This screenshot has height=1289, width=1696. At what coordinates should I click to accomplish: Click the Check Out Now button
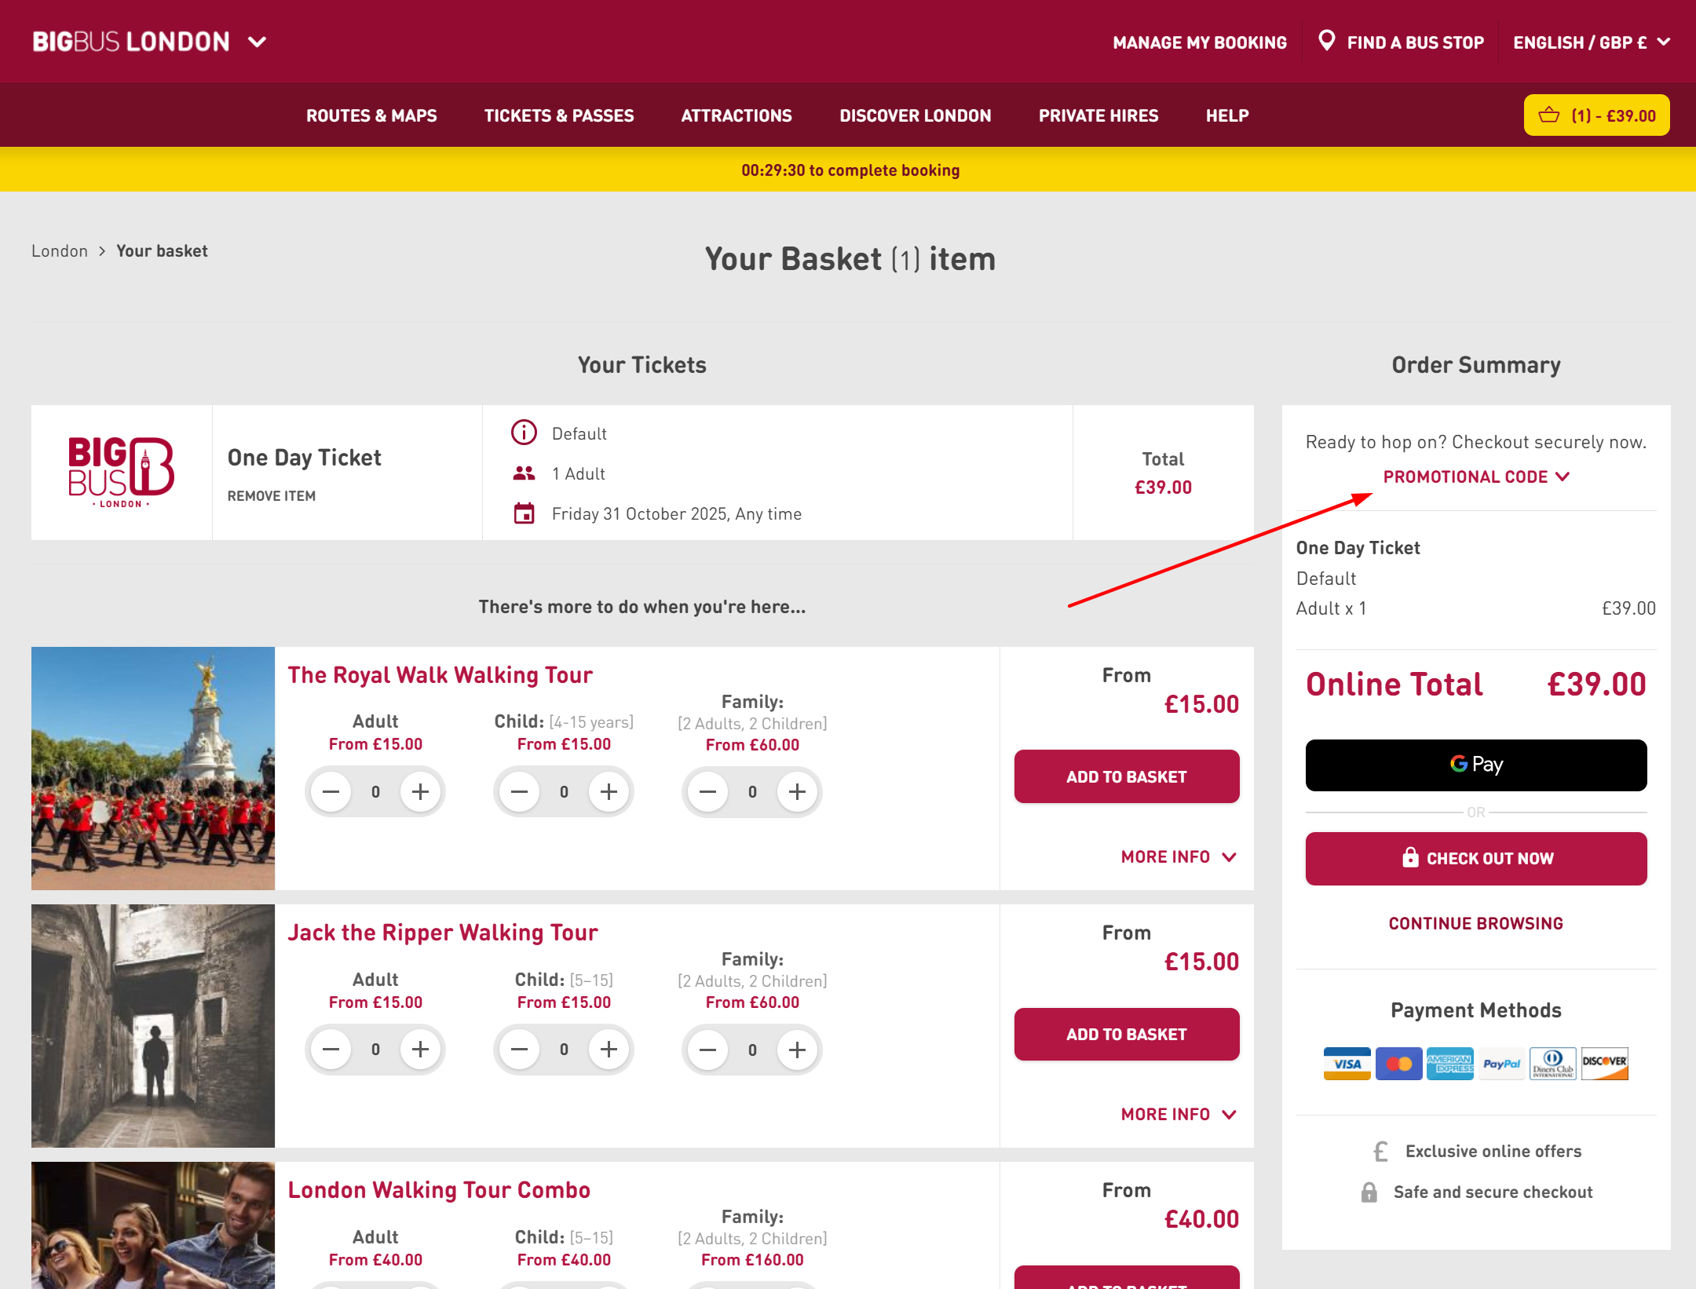[x=1476, y=858]
